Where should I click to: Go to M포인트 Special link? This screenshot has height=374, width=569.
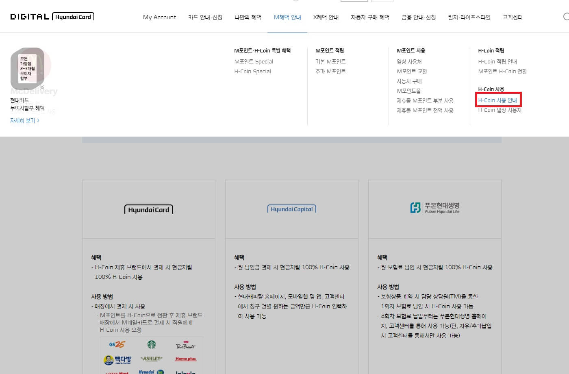pos(254,61)
